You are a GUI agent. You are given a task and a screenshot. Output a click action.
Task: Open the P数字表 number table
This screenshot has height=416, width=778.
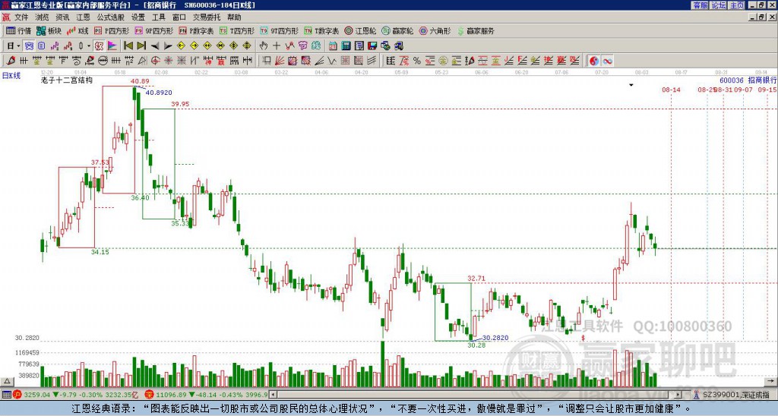(x=196, y=30)
